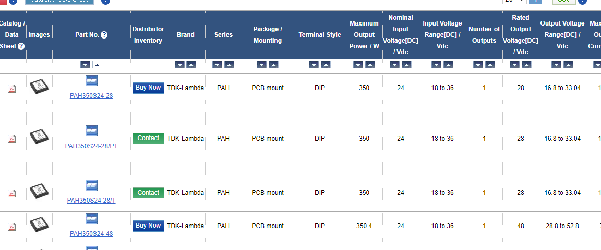Open the PDF datasheet for PAH350S24-28

click(x=11, y=89)
